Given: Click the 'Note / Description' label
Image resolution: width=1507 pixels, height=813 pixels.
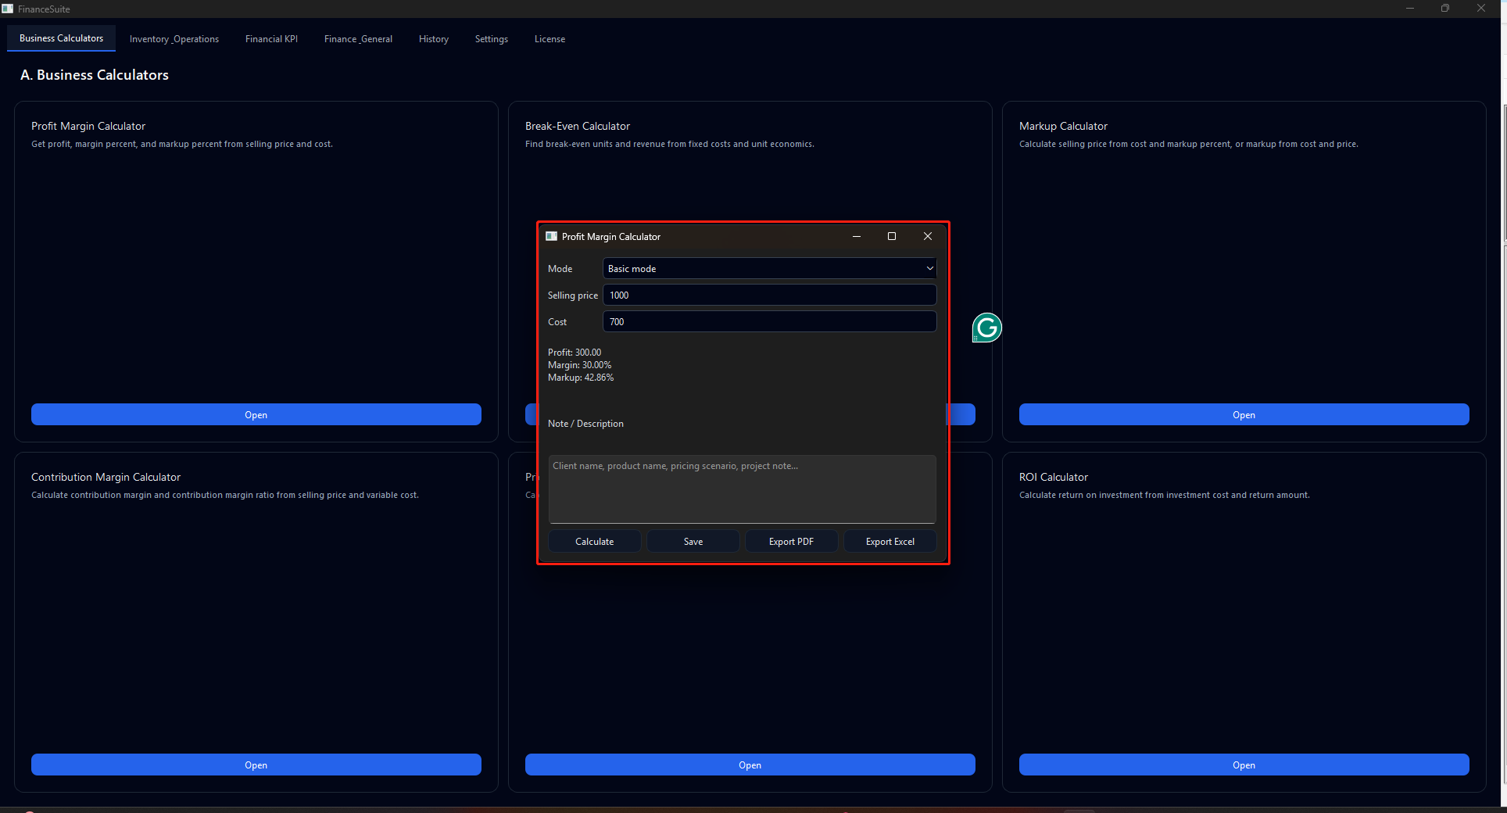Looking at the screenshot, I should click(585, 424).
